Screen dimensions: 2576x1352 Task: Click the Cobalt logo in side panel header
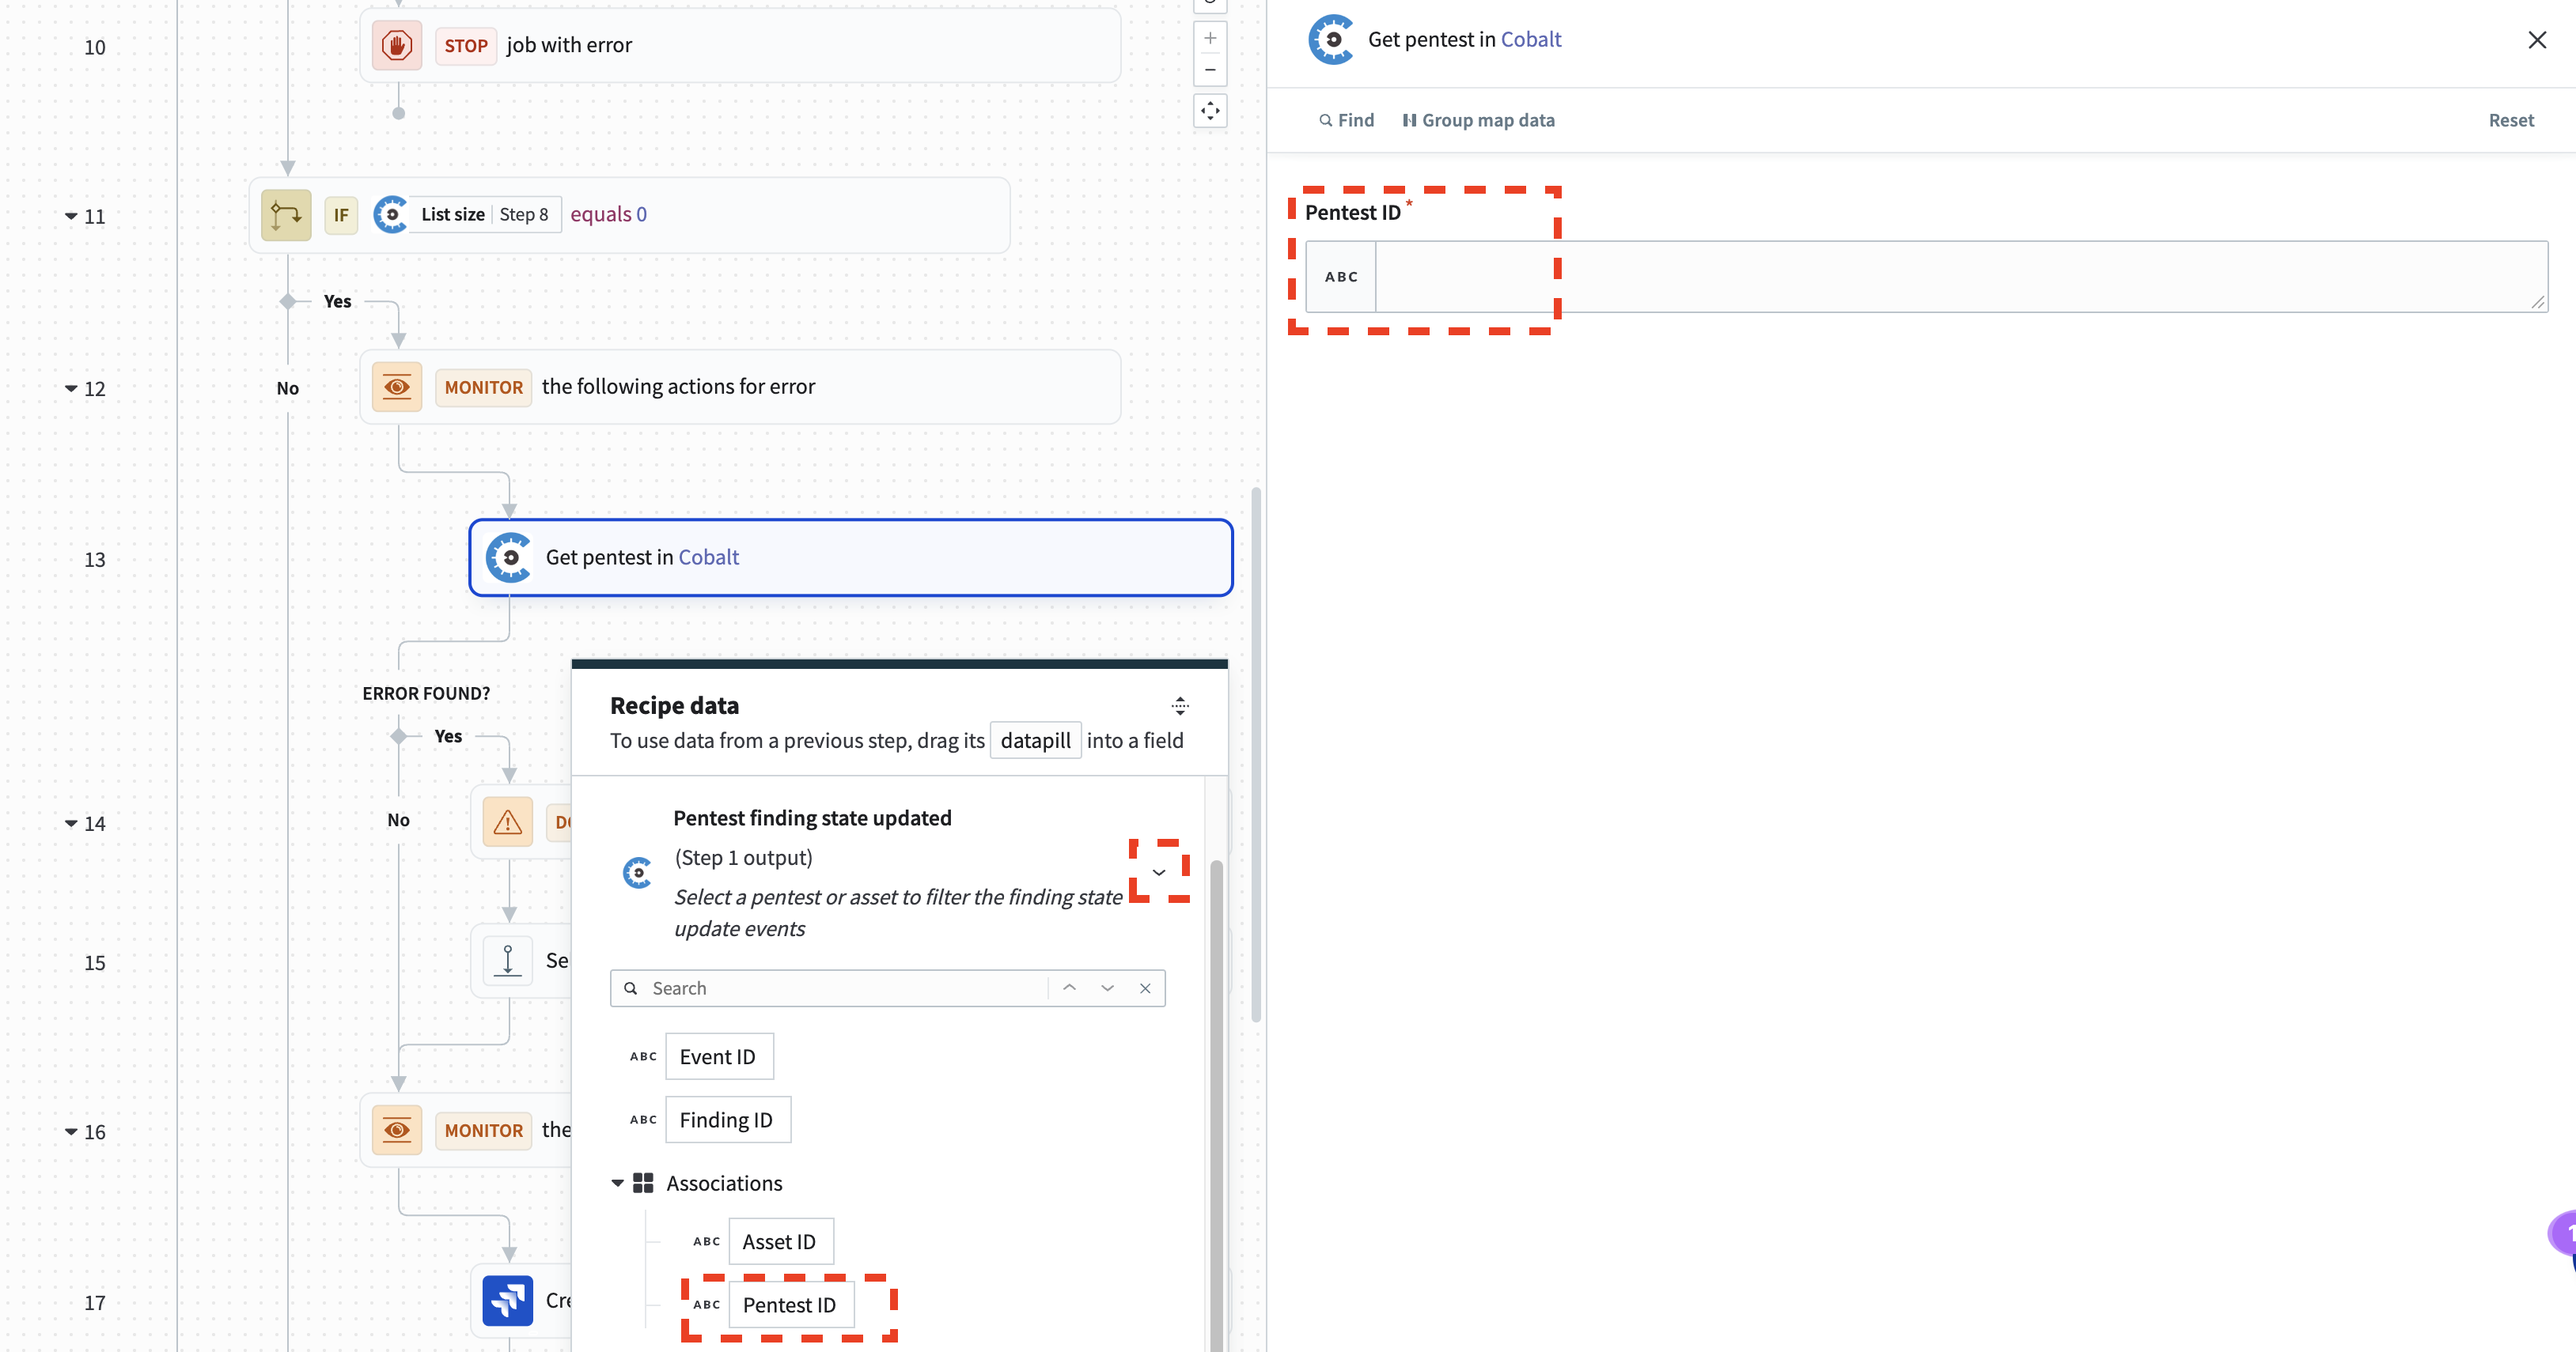pos(1332,40)
